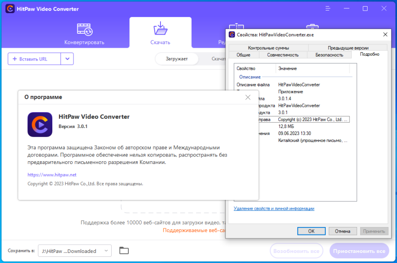Expand the Вставить URL dropdown arrow
This screenshot has height=263, width=397.
tap(67, 59)
